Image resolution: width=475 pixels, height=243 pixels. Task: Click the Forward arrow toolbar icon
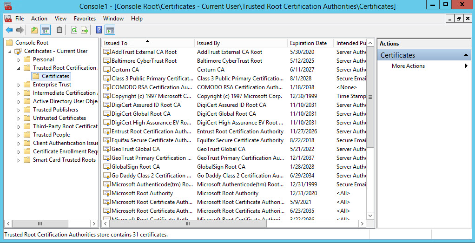(20, 30)
